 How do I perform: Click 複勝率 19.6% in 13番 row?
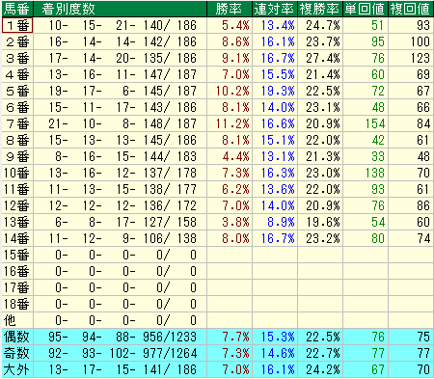coord(323,222)
